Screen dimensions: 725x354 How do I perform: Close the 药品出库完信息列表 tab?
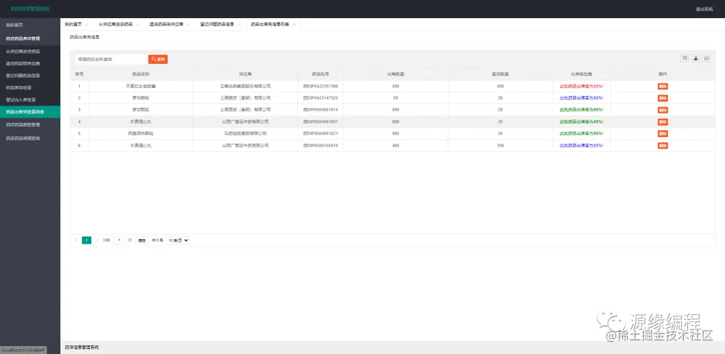[294, 25]
